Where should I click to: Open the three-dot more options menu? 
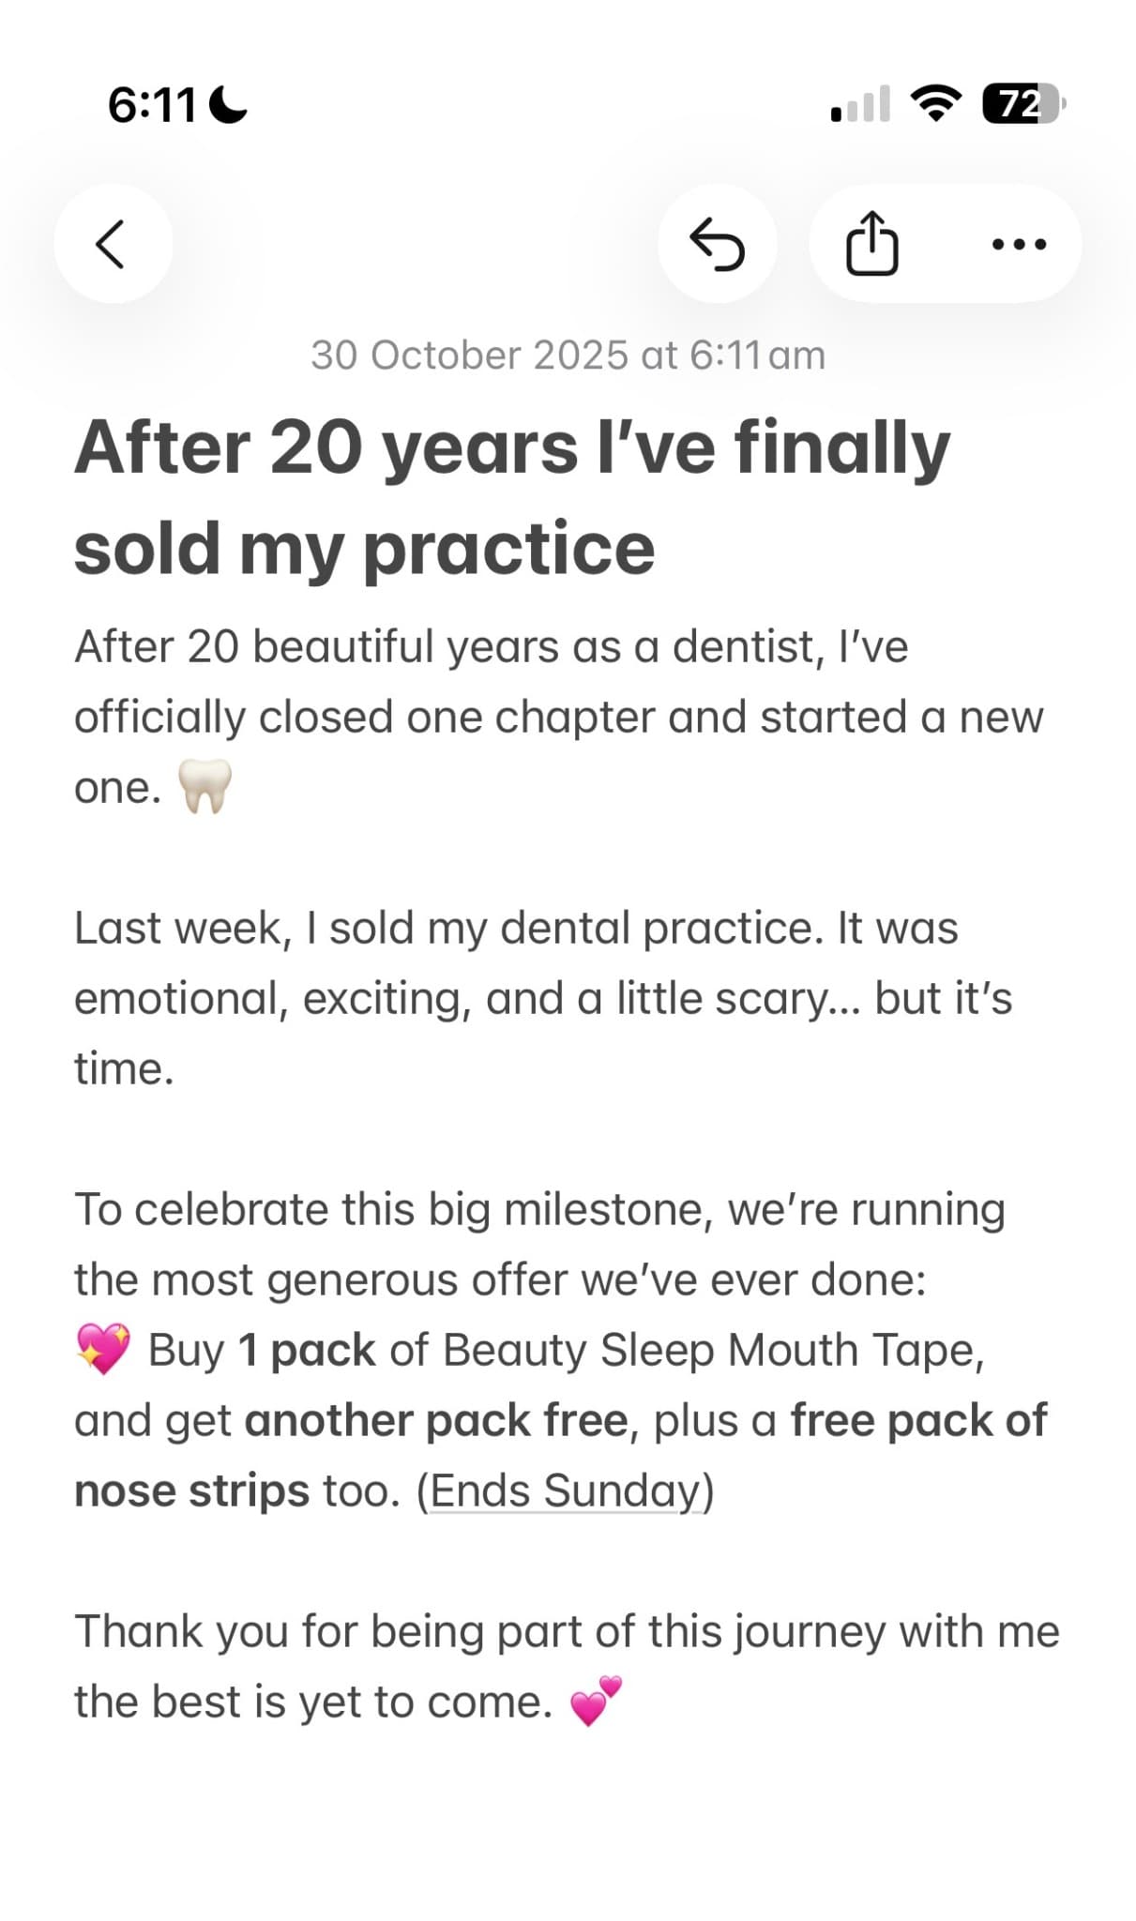[x=1020, y=244]
